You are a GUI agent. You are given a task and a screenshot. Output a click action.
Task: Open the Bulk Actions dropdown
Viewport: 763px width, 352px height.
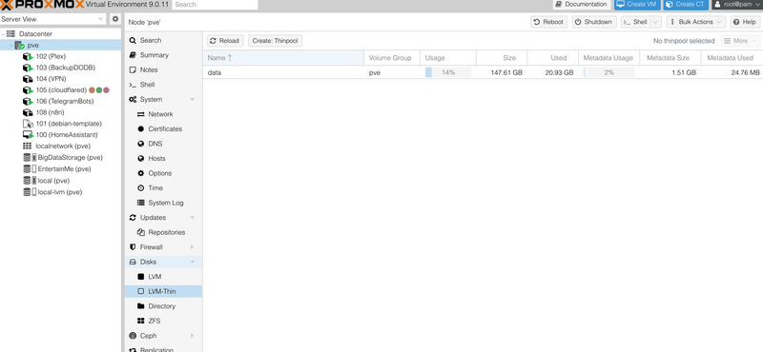click(696, 22)
